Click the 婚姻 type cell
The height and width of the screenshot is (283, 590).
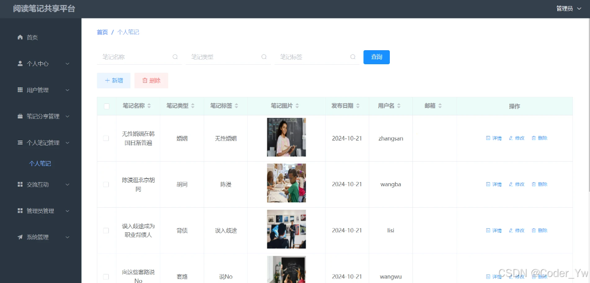pos(182,138)
